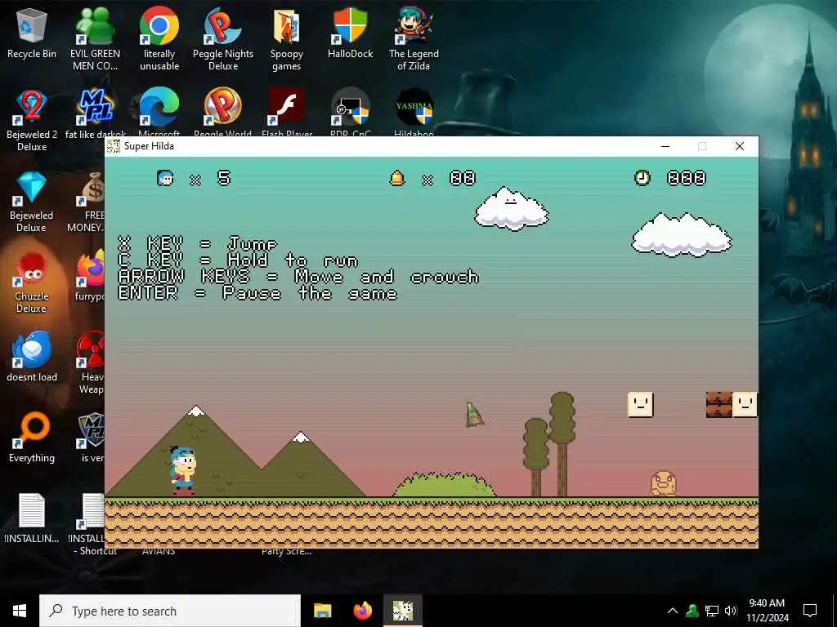Image resolution: width=837 pixels, height=627 pixels.
Task: Launch the Flash Player shortcut
Action: click(287, 112)
